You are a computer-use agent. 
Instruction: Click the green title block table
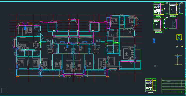173,85
